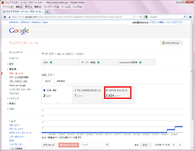Click the browser address bar URL
Viewport: 195px width, 151px height.
(x=67, y=17)
